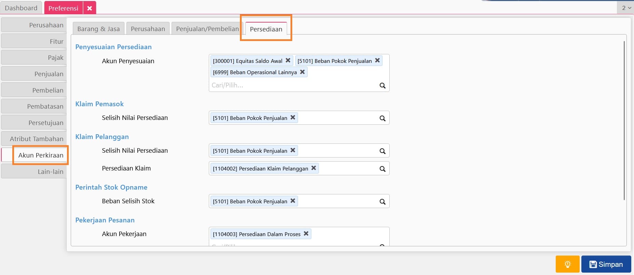Click the Penyesuaian Persediaan heading
Screen dimensions: 634x275
click(113, 47)
